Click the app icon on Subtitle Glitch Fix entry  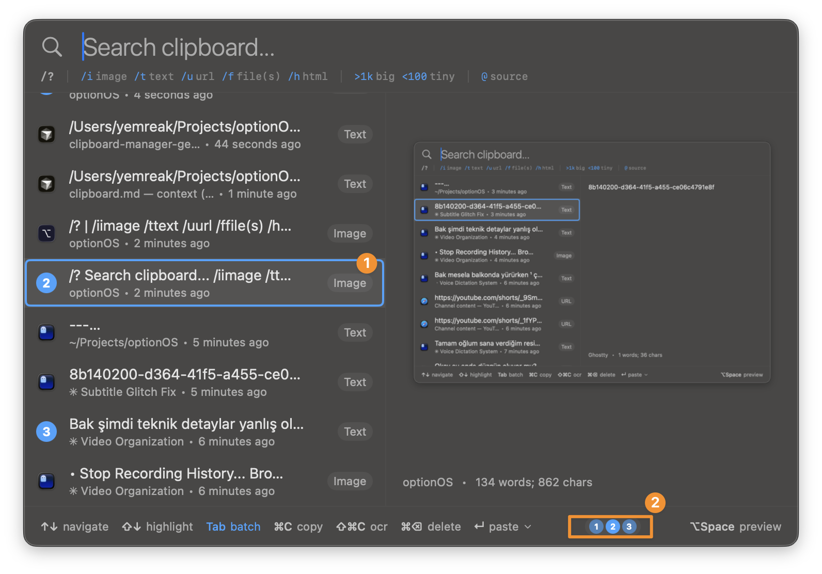[x=47, y=382]
